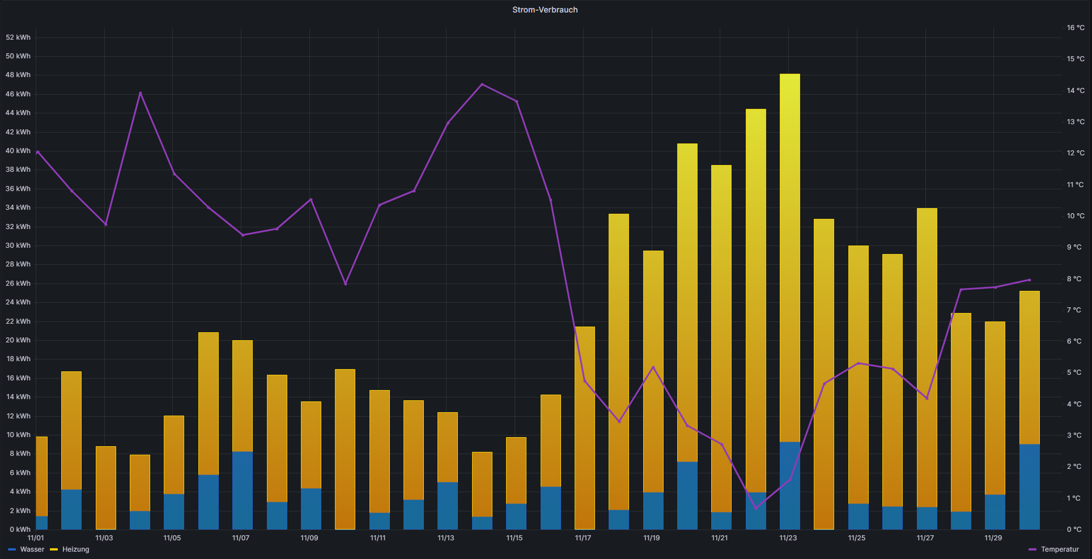Click the 0 kWh y-axis label
This screenshot has width=1092, height=559.
(20, 530)
